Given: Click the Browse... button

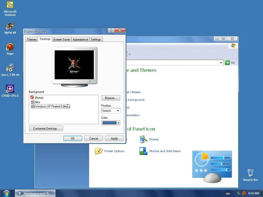Looking at the screenshot, I should [x=111, y=98].
